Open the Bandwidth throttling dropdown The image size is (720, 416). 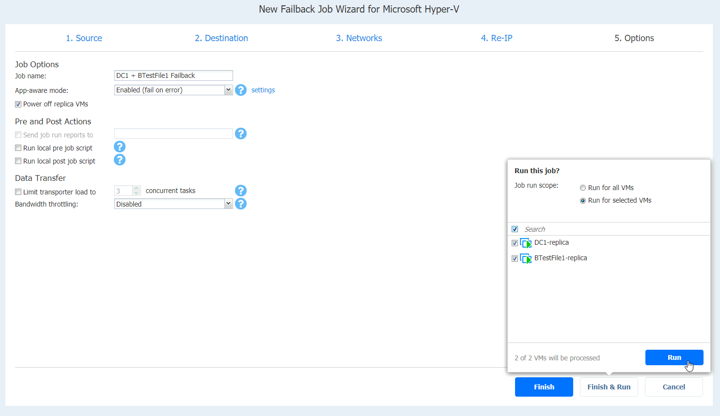tap(228, 204)
